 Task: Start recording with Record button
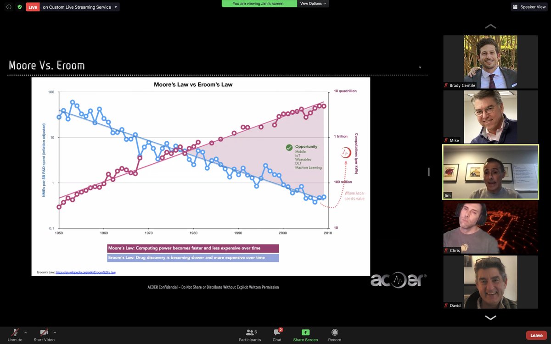tap(335, 335)
